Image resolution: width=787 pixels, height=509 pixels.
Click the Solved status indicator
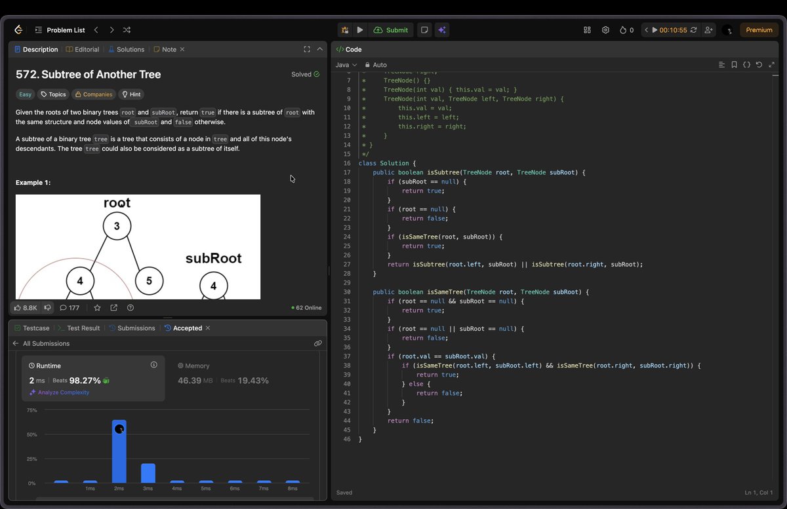pos(305,74)
